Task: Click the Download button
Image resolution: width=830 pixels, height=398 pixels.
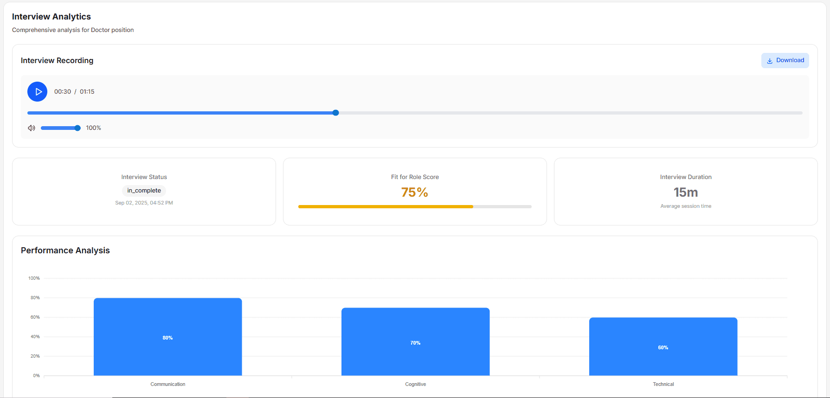Action: (x=785, y=60)
